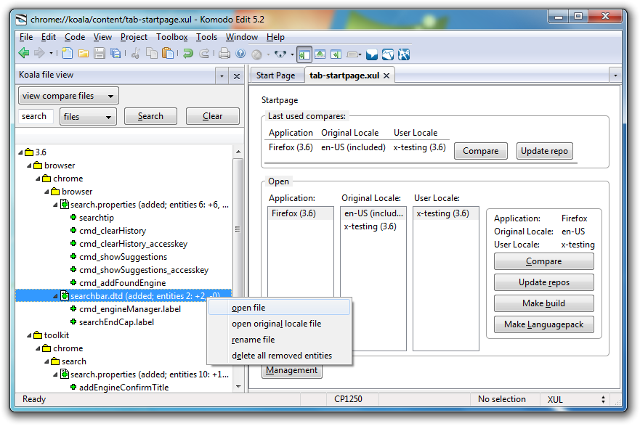Select the cmd_clearHistory entity

(113, 231)
